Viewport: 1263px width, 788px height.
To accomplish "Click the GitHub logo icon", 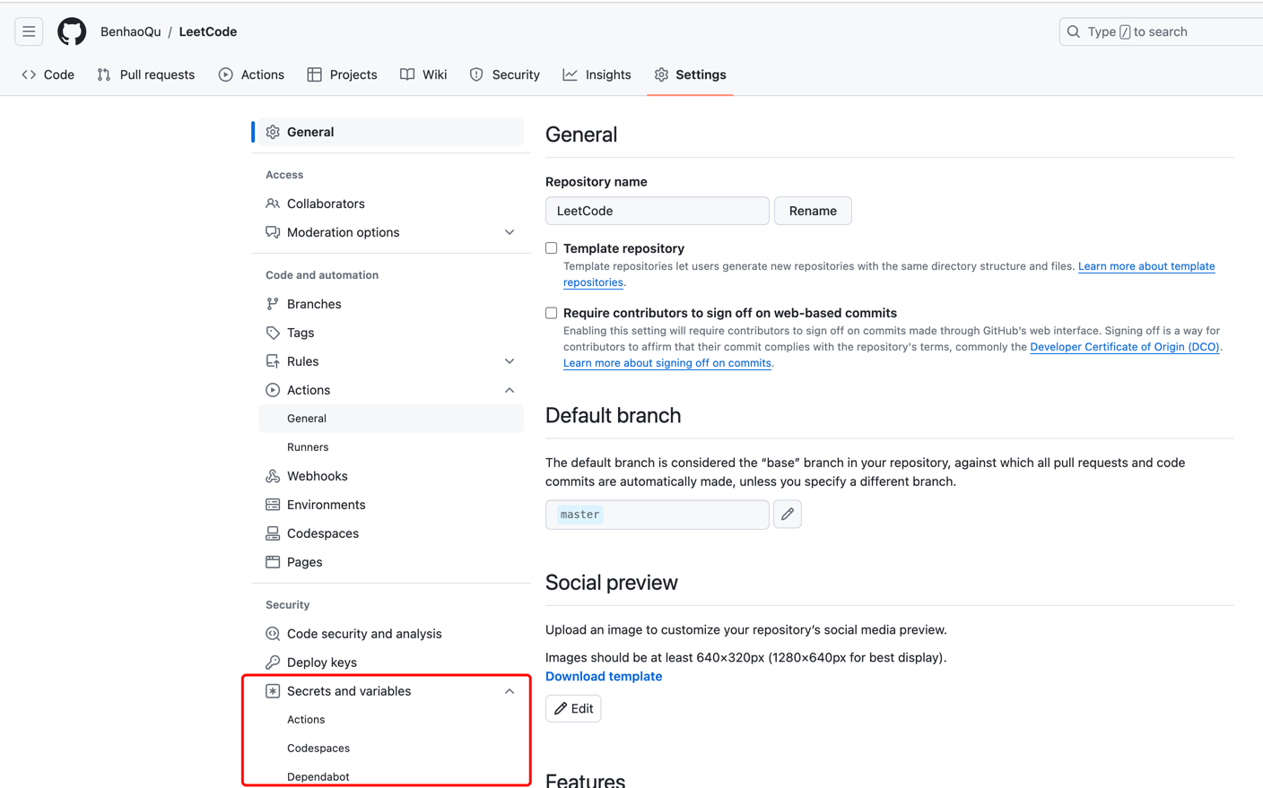I will [72, 30].
